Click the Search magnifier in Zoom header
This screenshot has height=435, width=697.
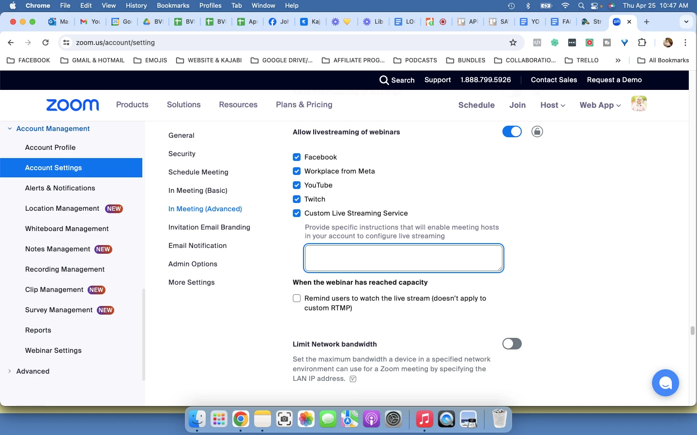tap(384, 80)
